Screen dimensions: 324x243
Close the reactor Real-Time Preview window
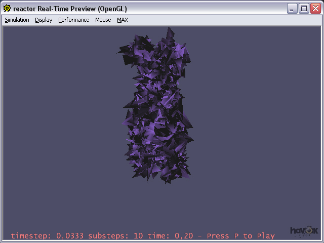coord(315,9)
